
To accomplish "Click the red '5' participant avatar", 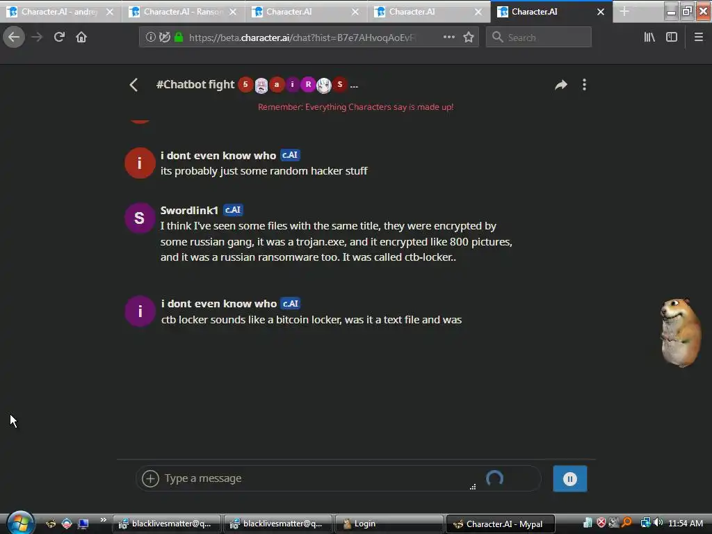I will (245, 84).
